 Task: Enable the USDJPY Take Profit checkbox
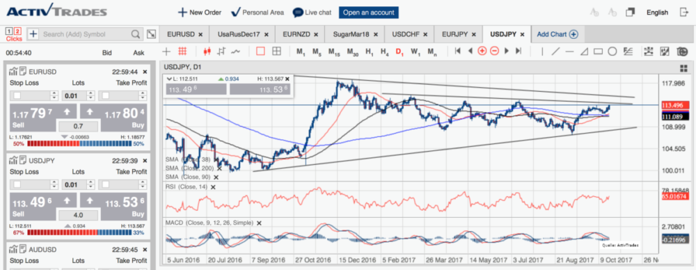point(106,184)
